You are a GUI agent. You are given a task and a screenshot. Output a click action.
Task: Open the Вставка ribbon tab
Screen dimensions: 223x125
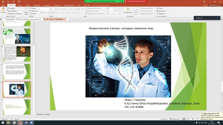coord(20,5)
